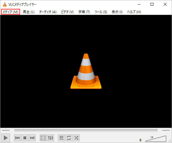172x143 pixels.
Task: Click the VLC cone title bar icon
Action: [x=5, y=4]
